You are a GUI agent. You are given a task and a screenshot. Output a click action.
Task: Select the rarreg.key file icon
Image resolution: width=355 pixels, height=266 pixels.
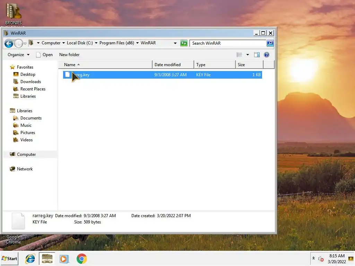(68, 75)
